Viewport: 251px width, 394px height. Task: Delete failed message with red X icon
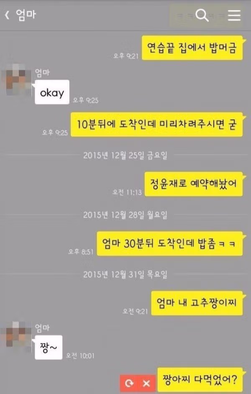point(146,383)
